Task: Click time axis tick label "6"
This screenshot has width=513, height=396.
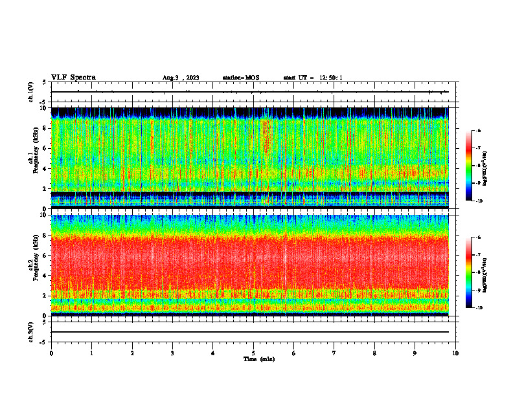Action: tap(294, 353)
